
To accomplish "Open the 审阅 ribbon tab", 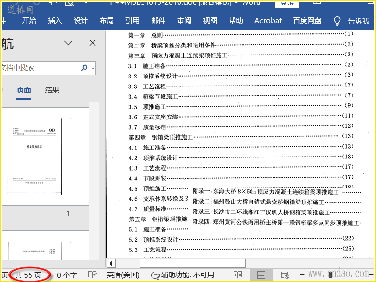I will pyautogui.click(x=184, y=21).
